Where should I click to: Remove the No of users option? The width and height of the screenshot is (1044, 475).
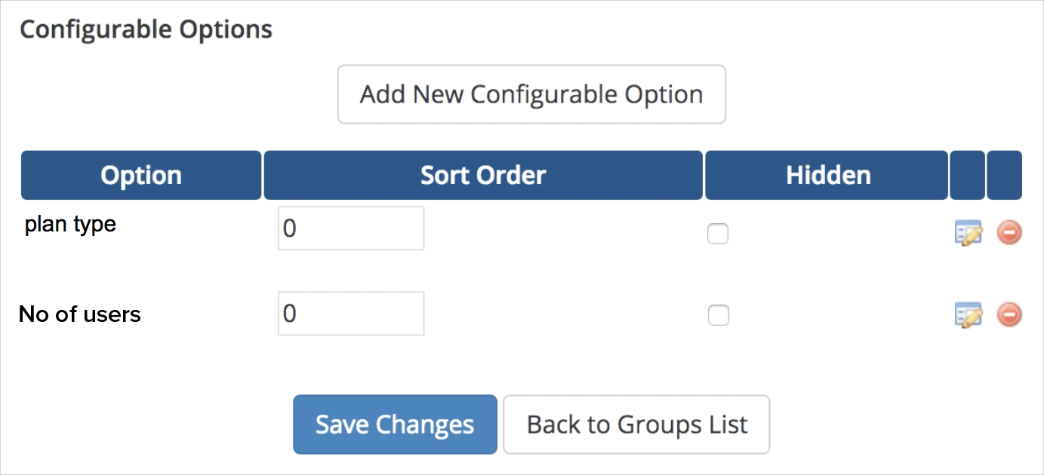click(x=1009, y=314)
